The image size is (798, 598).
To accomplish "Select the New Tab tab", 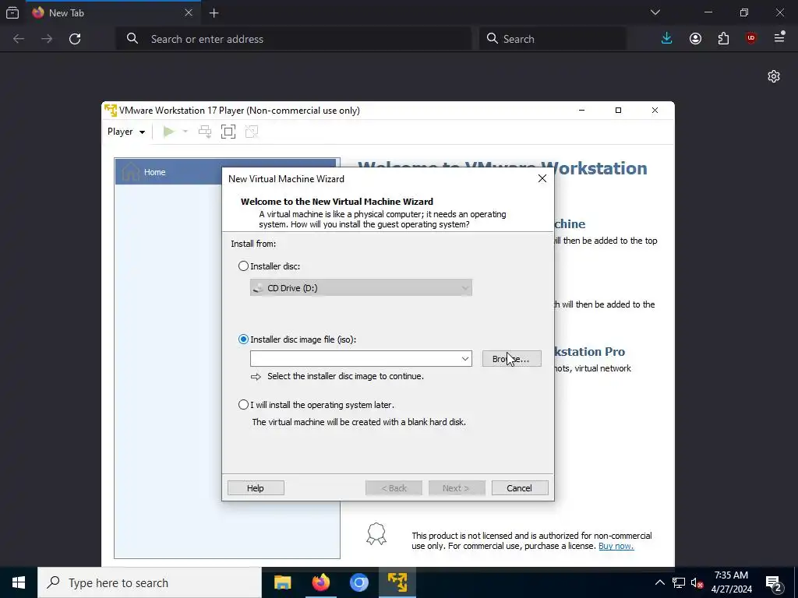I will coord(112,12).
